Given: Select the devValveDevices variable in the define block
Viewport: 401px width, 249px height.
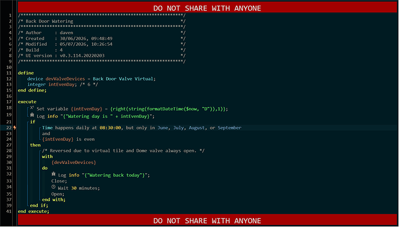Looking at the screenshot, I should 65,79.
